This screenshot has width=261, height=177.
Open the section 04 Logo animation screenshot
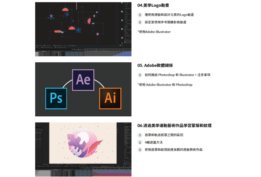(x=83, y=29)
